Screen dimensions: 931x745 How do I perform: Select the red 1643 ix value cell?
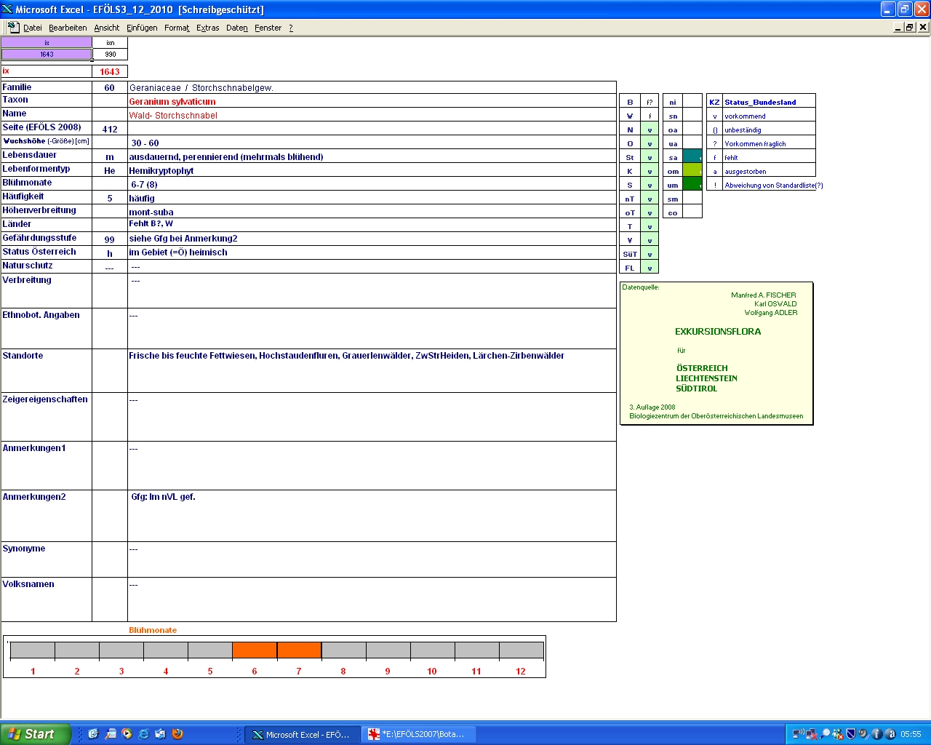coord(110,71)
